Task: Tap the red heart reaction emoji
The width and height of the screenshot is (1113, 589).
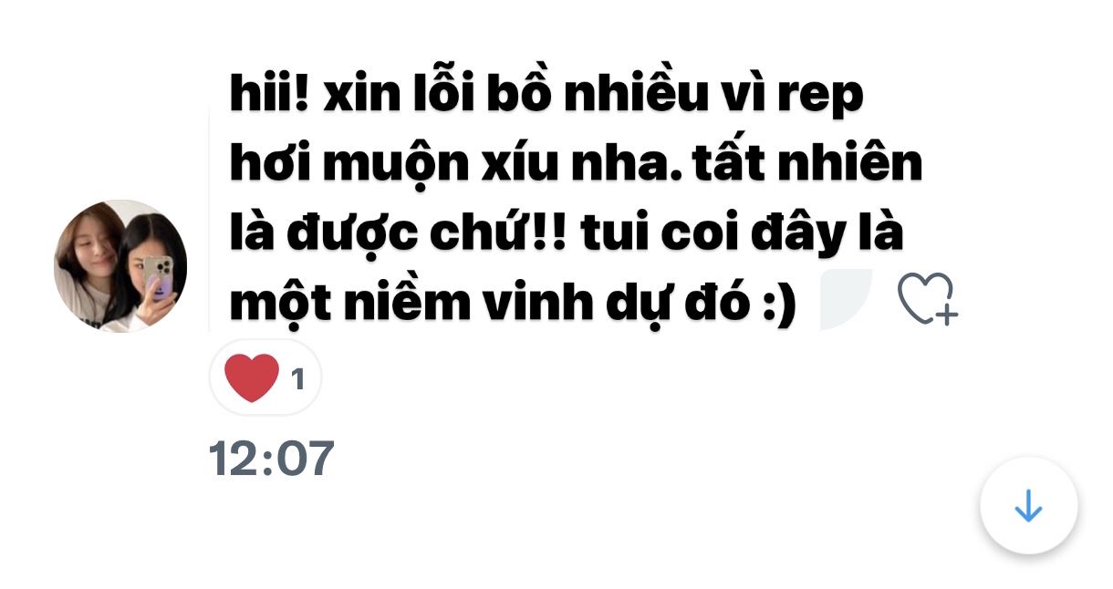Action: [x=252, y=378]
